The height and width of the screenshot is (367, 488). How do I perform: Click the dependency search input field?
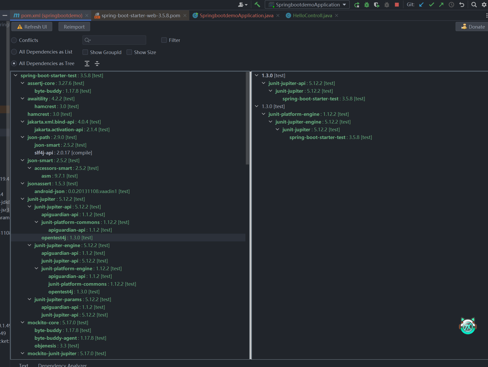tap(114, 40)
